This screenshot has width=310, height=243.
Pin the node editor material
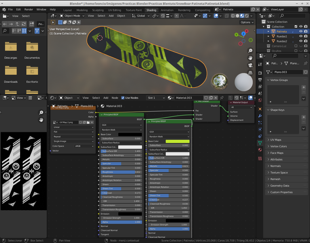tap(222, 98)
